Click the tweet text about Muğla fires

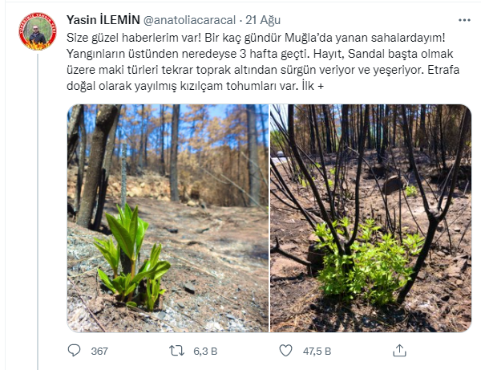[x=263, y=62]
